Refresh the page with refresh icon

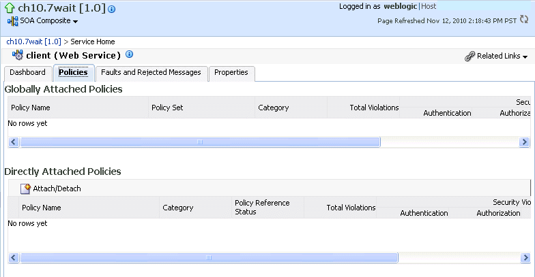click(524, 19)
